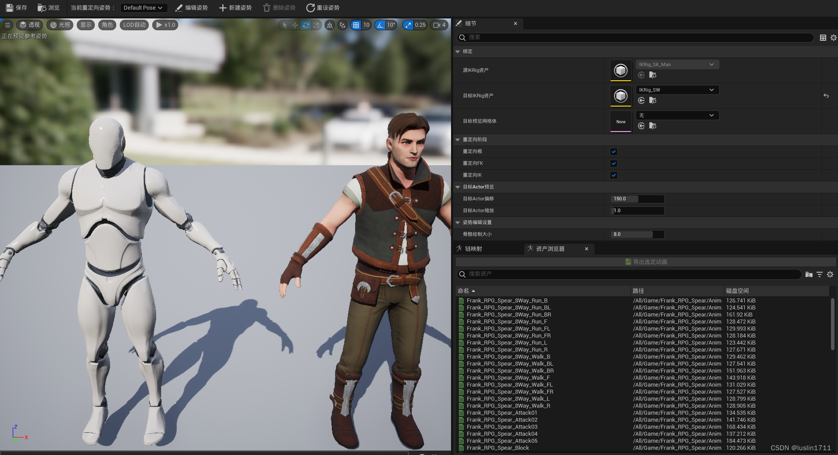
Task: Toggle 重定向FK checkbox
Action: 614,164
